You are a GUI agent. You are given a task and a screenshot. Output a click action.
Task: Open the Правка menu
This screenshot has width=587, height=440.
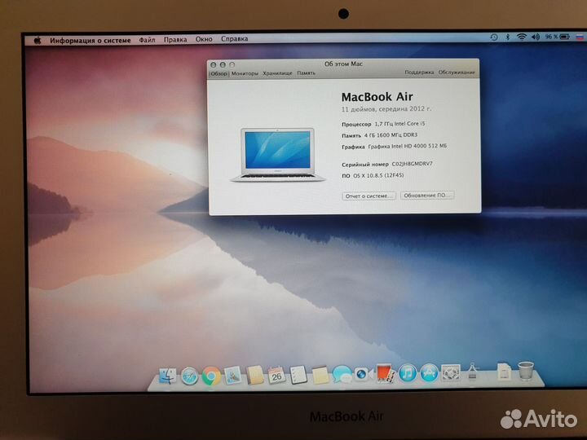click(x=175, y=39)
